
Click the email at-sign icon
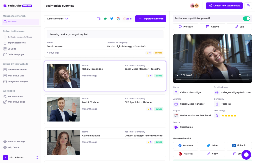(x=217, y=93)
